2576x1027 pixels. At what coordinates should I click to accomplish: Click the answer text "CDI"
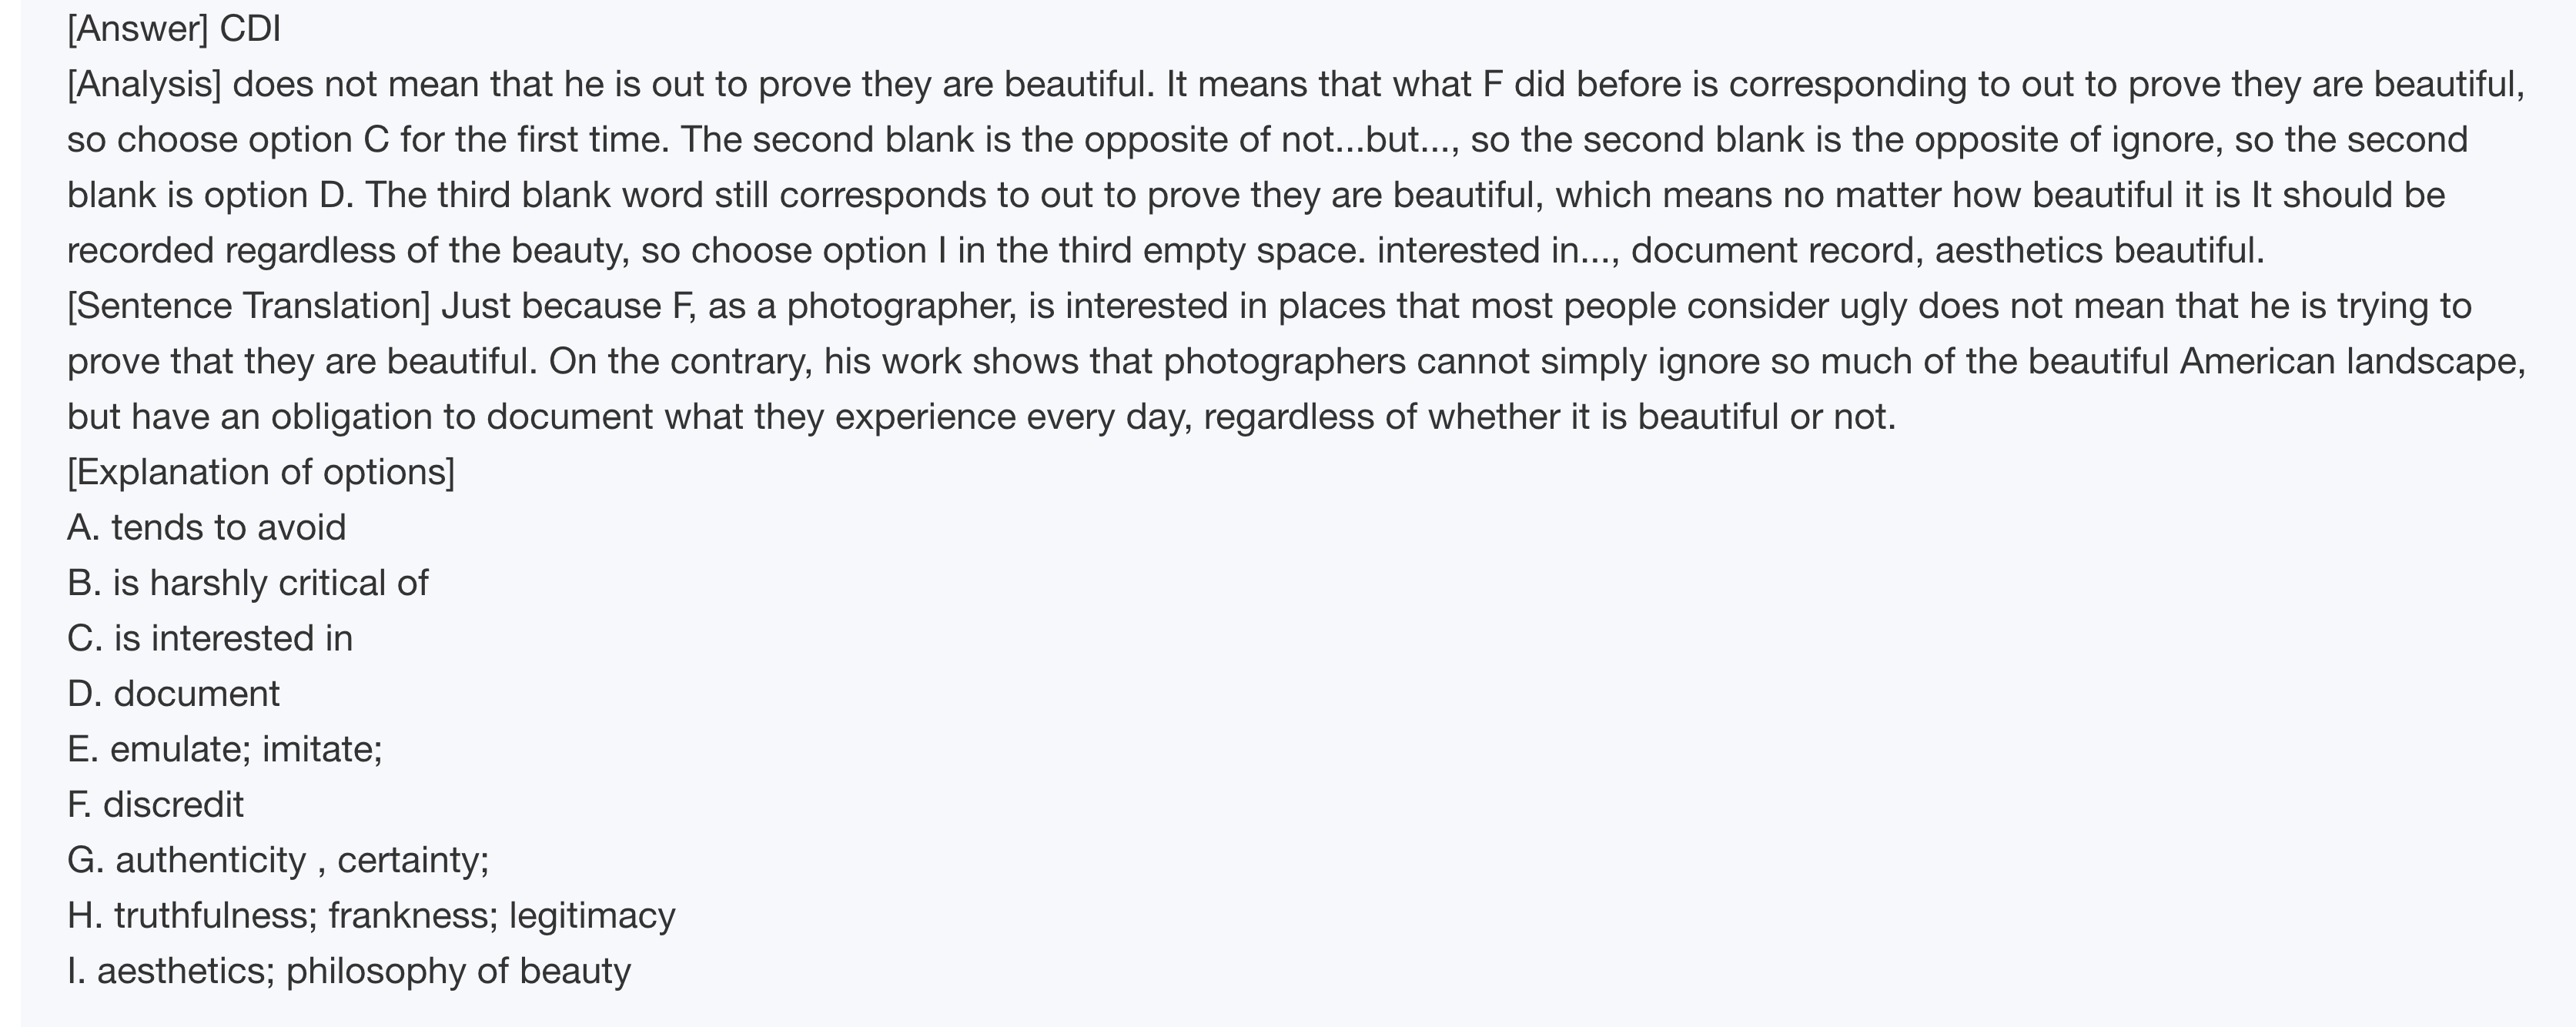point(250,29)
